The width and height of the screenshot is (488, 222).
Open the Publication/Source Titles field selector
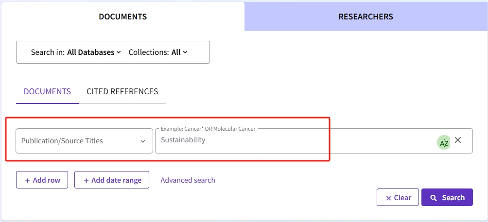point(85,141)
